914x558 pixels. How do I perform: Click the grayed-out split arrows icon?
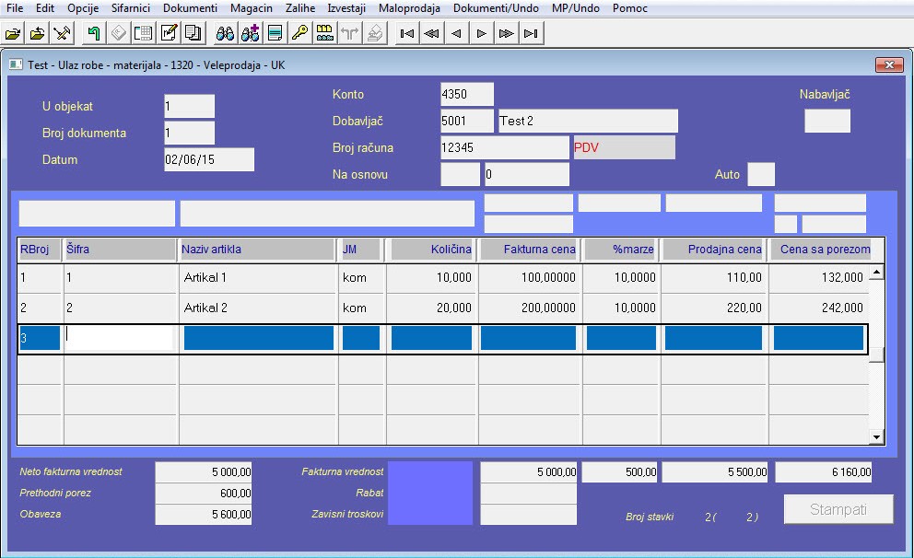350,33
